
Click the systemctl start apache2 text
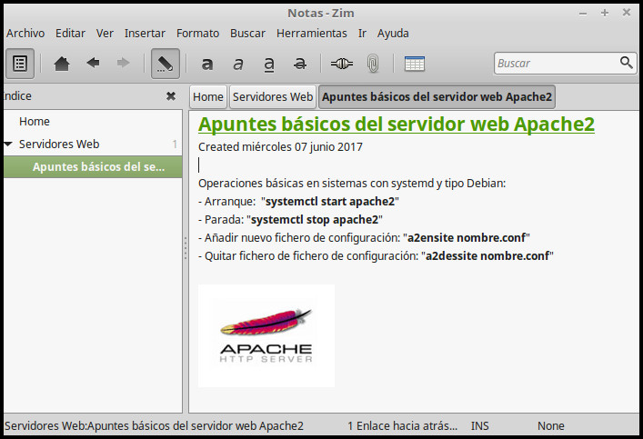click(x=330, y=201)
